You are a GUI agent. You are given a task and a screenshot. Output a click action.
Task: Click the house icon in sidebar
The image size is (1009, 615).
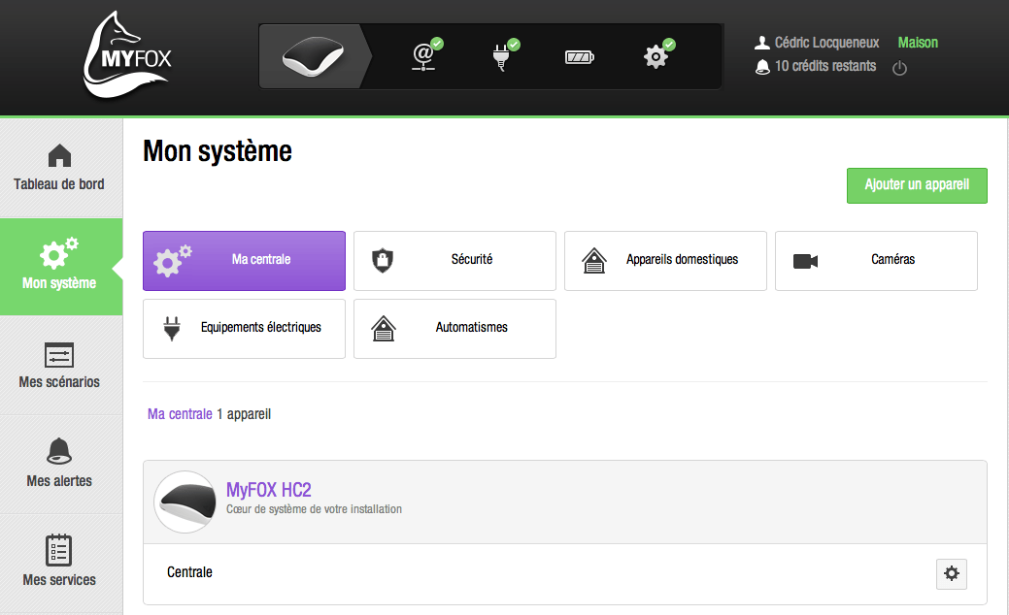pyautogui.click(x=60, y=155)
